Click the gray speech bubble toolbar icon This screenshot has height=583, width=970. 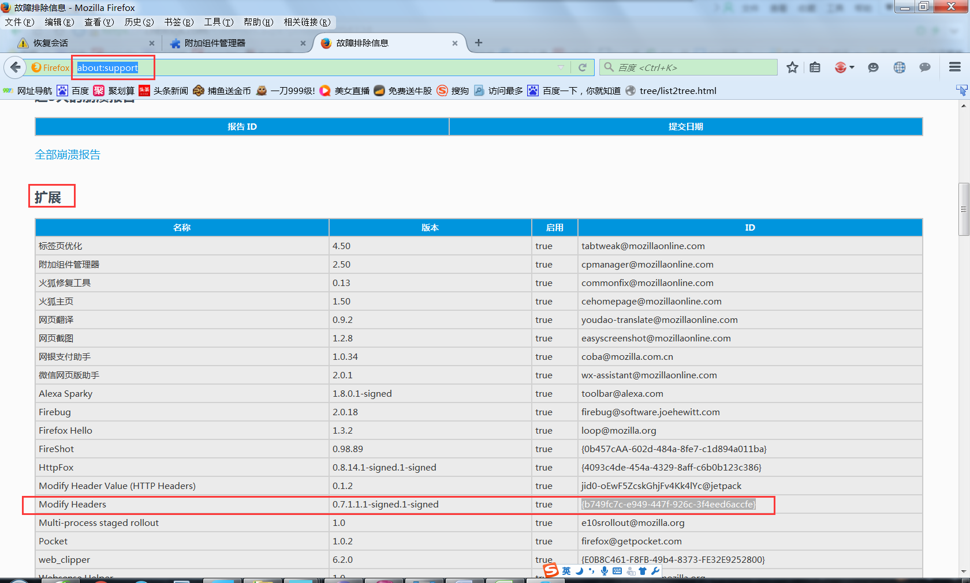[925, 67]
